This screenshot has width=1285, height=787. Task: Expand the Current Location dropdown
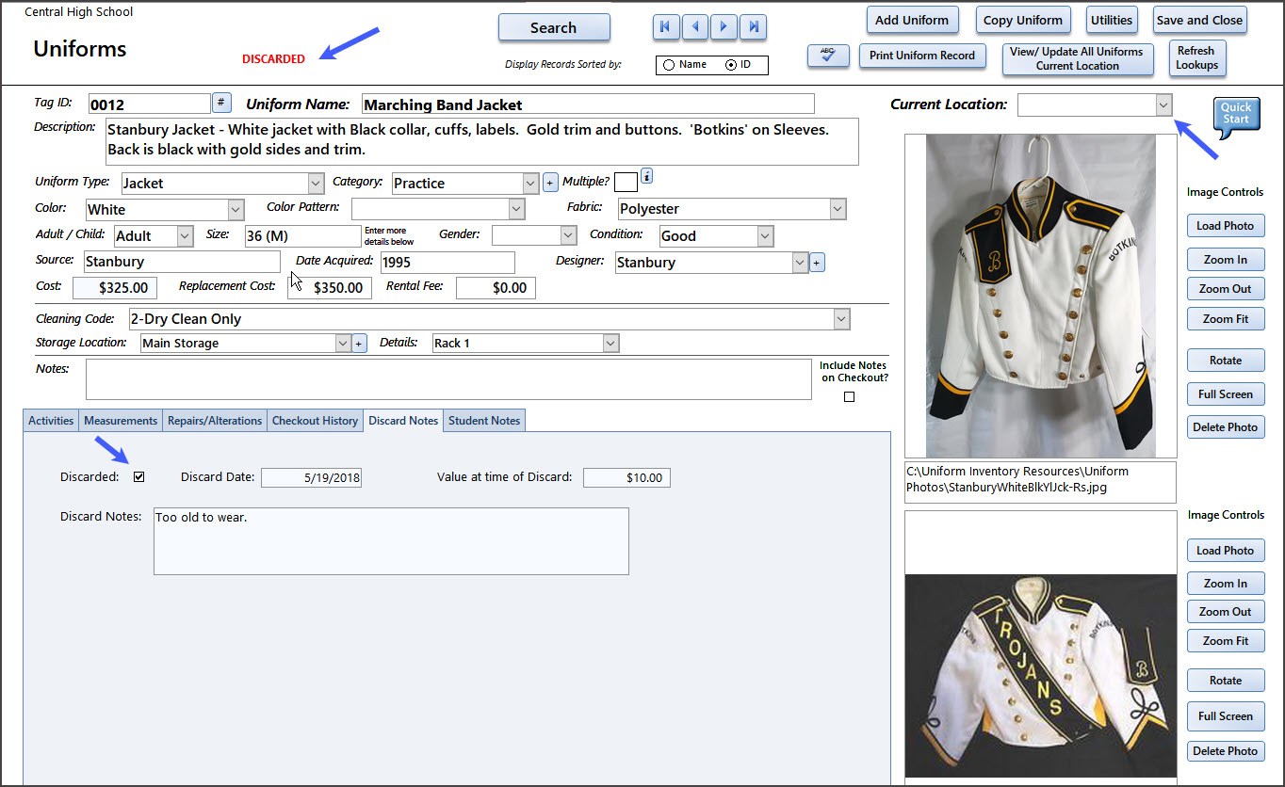pos(1163,105)
